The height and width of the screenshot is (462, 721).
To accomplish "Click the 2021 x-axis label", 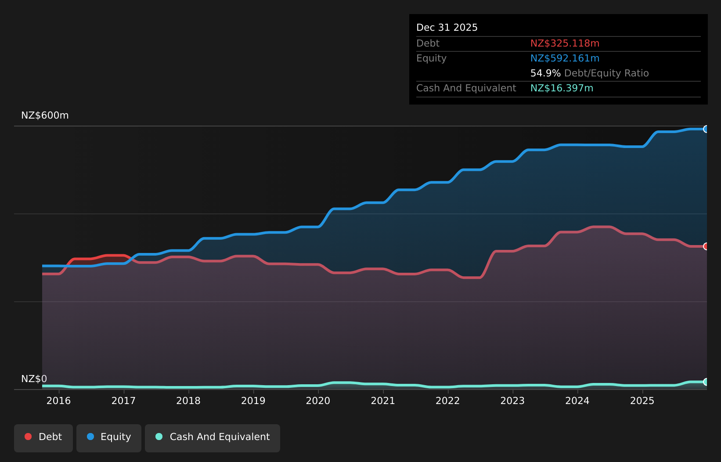I will (383, 401).
